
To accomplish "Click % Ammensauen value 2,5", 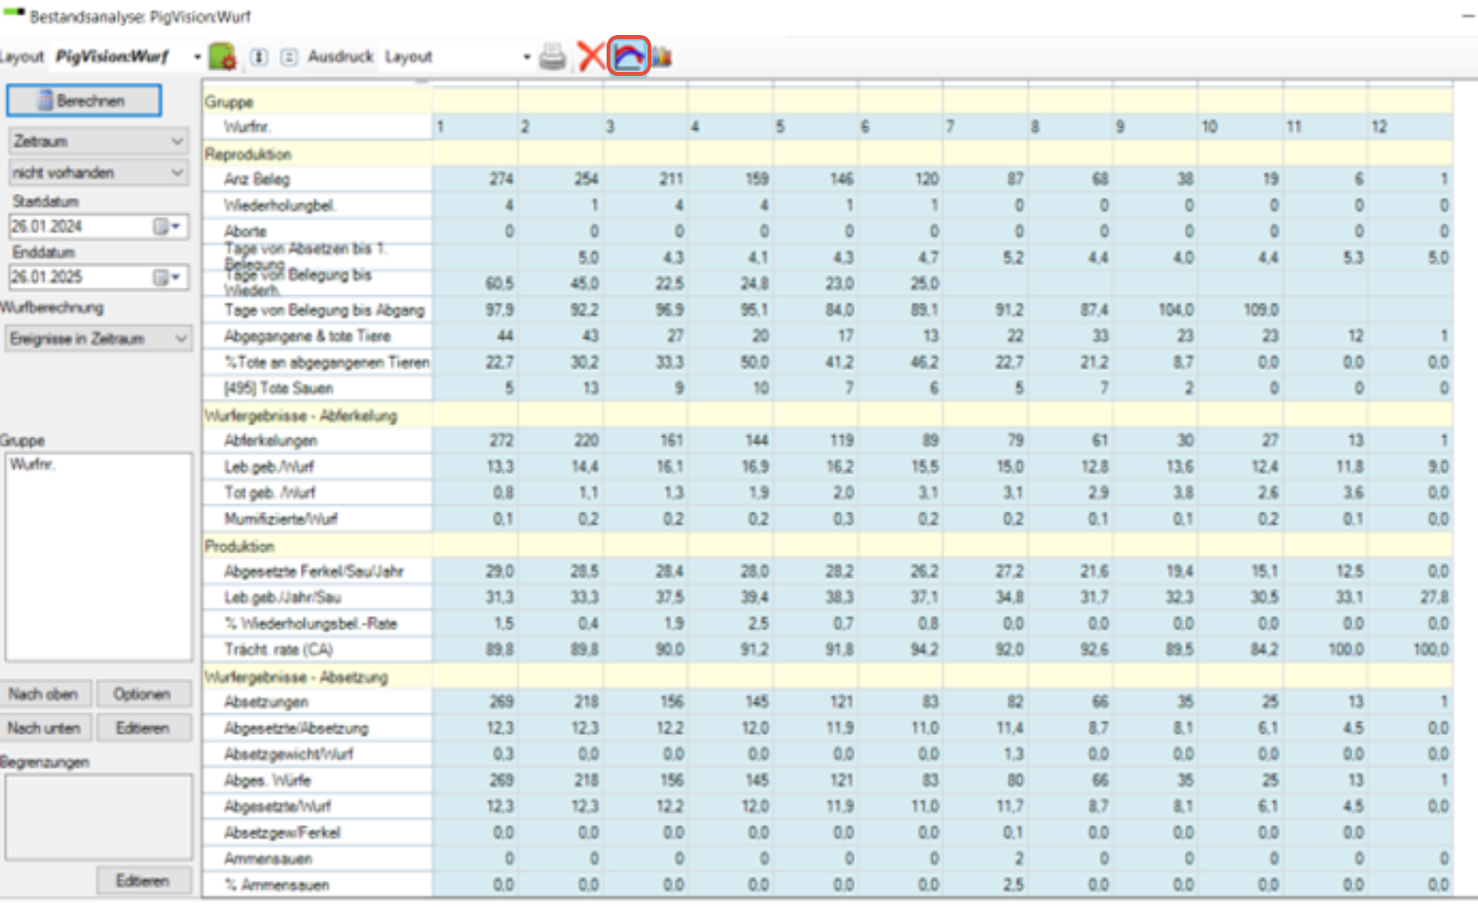I will pos(1014,885).
